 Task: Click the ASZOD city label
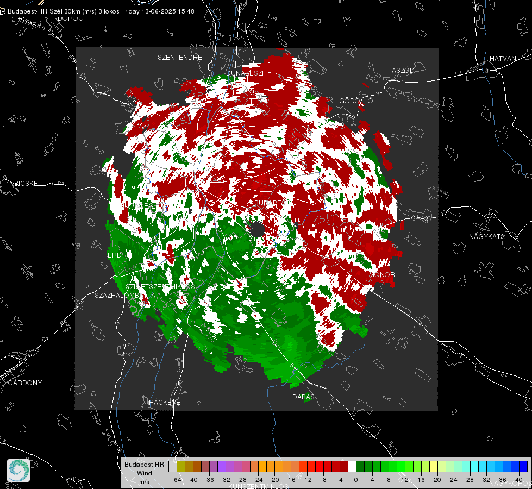pyautogui.click(x=403, y=70)
